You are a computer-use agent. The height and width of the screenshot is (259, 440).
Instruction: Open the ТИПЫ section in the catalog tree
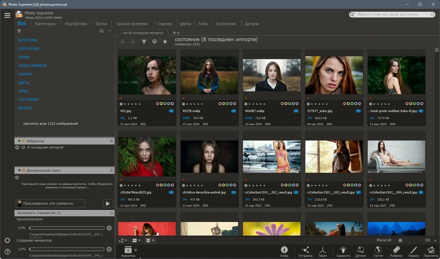click(23, 91)
